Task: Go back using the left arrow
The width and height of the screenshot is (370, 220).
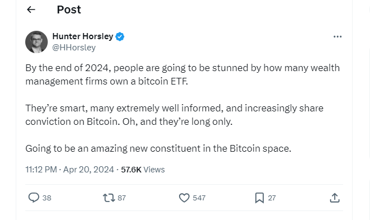Action: pyautogui.click(x=31, y=10)
